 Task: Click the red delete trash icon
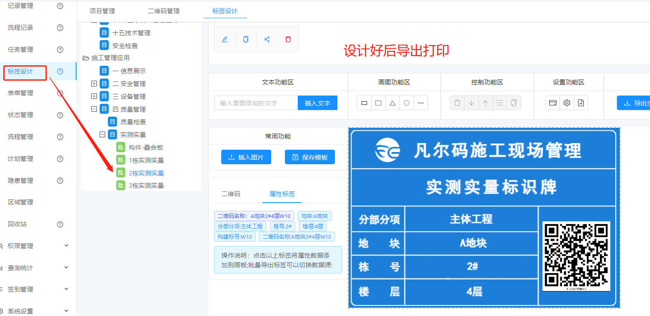coord(288,39)
